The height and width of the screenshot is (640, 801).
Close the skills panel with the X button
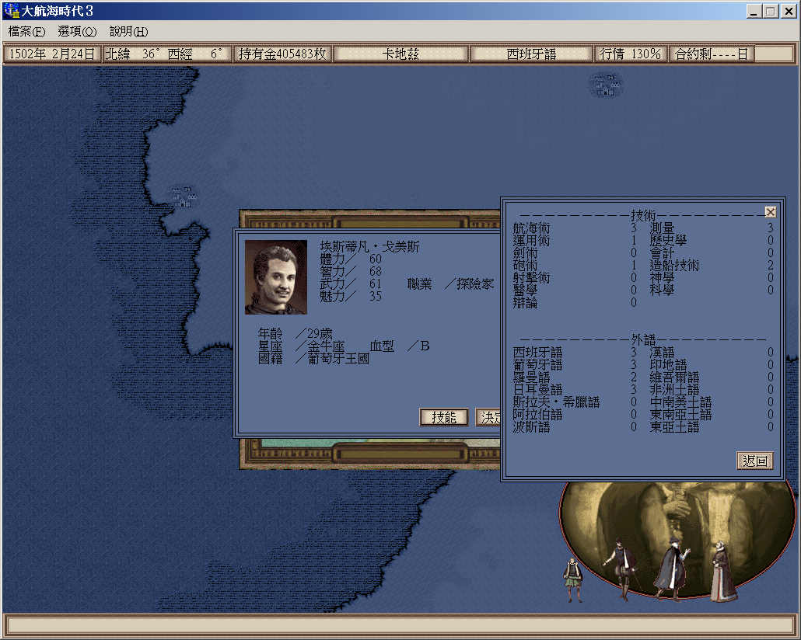pyautogui.click(x=770, y=212)
